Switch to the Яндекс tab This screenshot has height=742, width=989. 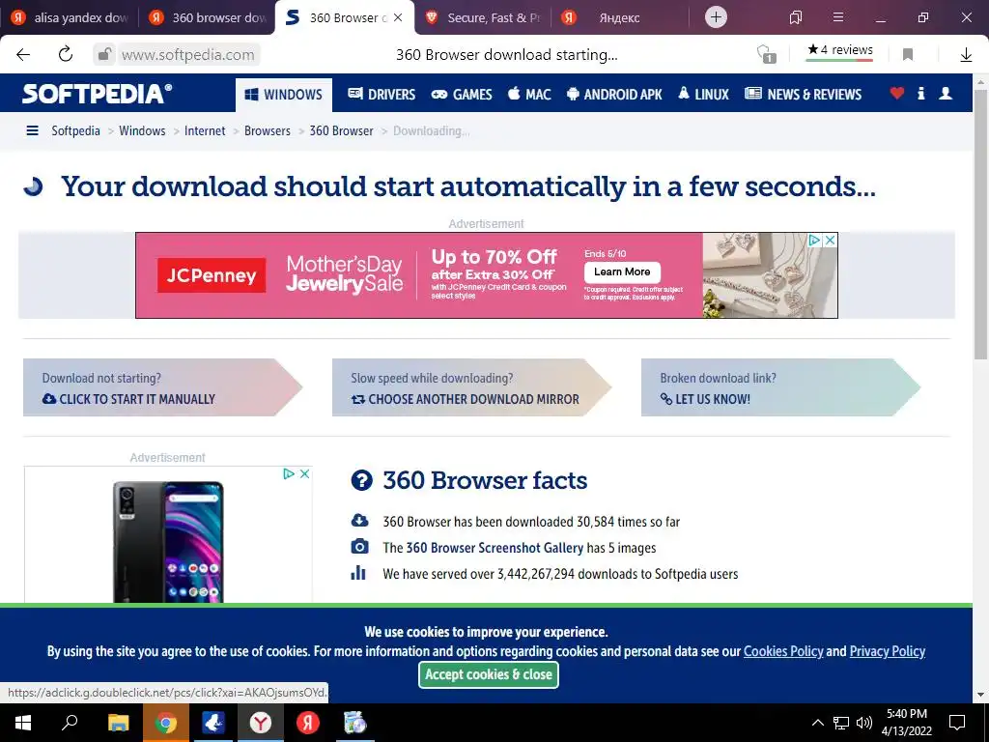tap(620, 17)
